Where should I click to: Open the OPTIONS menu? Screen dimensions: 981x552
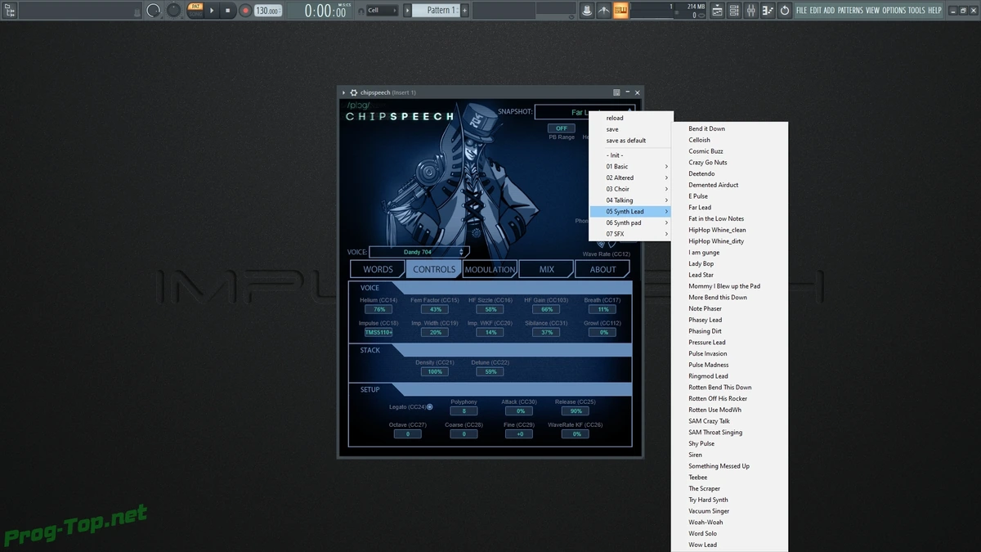point(894,11)
